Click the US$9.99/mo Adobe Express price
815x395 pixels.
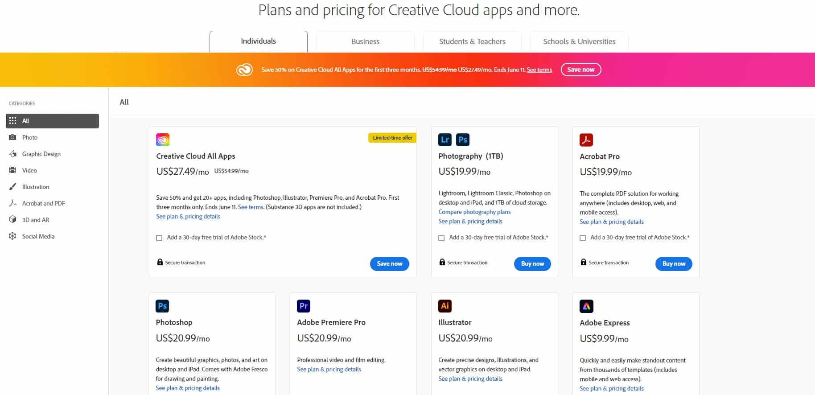pyautogui.click(x=604, y=338)
